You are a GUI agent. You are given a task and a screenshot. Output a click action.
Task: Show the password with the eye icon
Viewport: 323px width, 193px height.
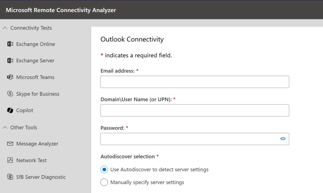coord(283,139)
